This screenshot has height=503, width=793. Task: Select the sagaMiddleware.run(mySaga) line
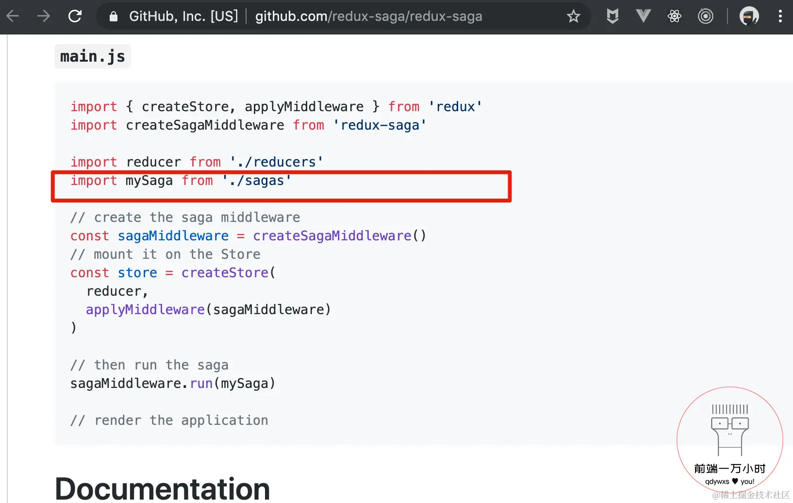click(x=173, y=384)
